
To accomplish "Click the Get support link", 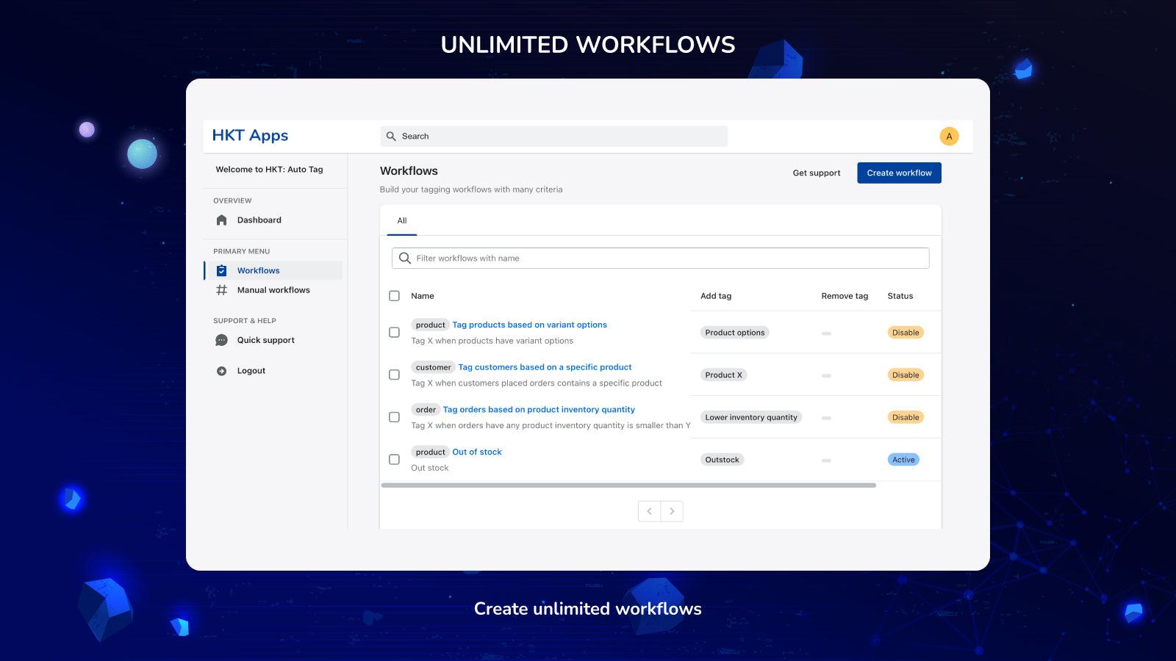I will (816, 173).
